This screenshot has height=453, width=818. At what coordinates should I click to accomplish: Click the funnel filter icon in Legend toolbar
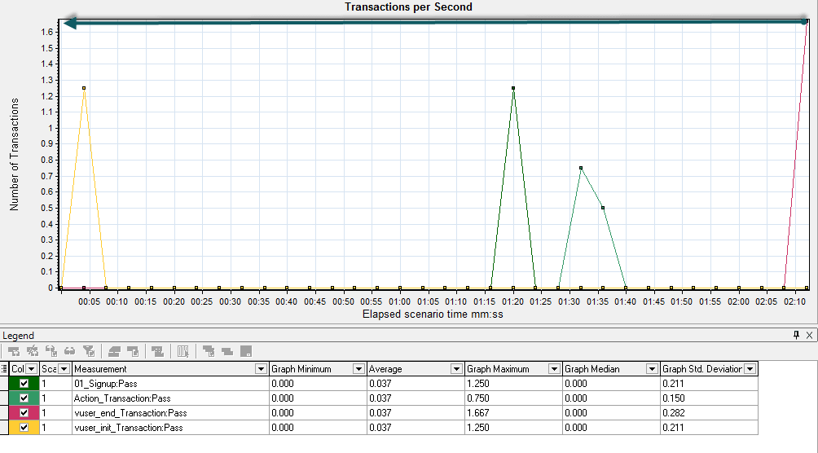(x=89, y=351)
